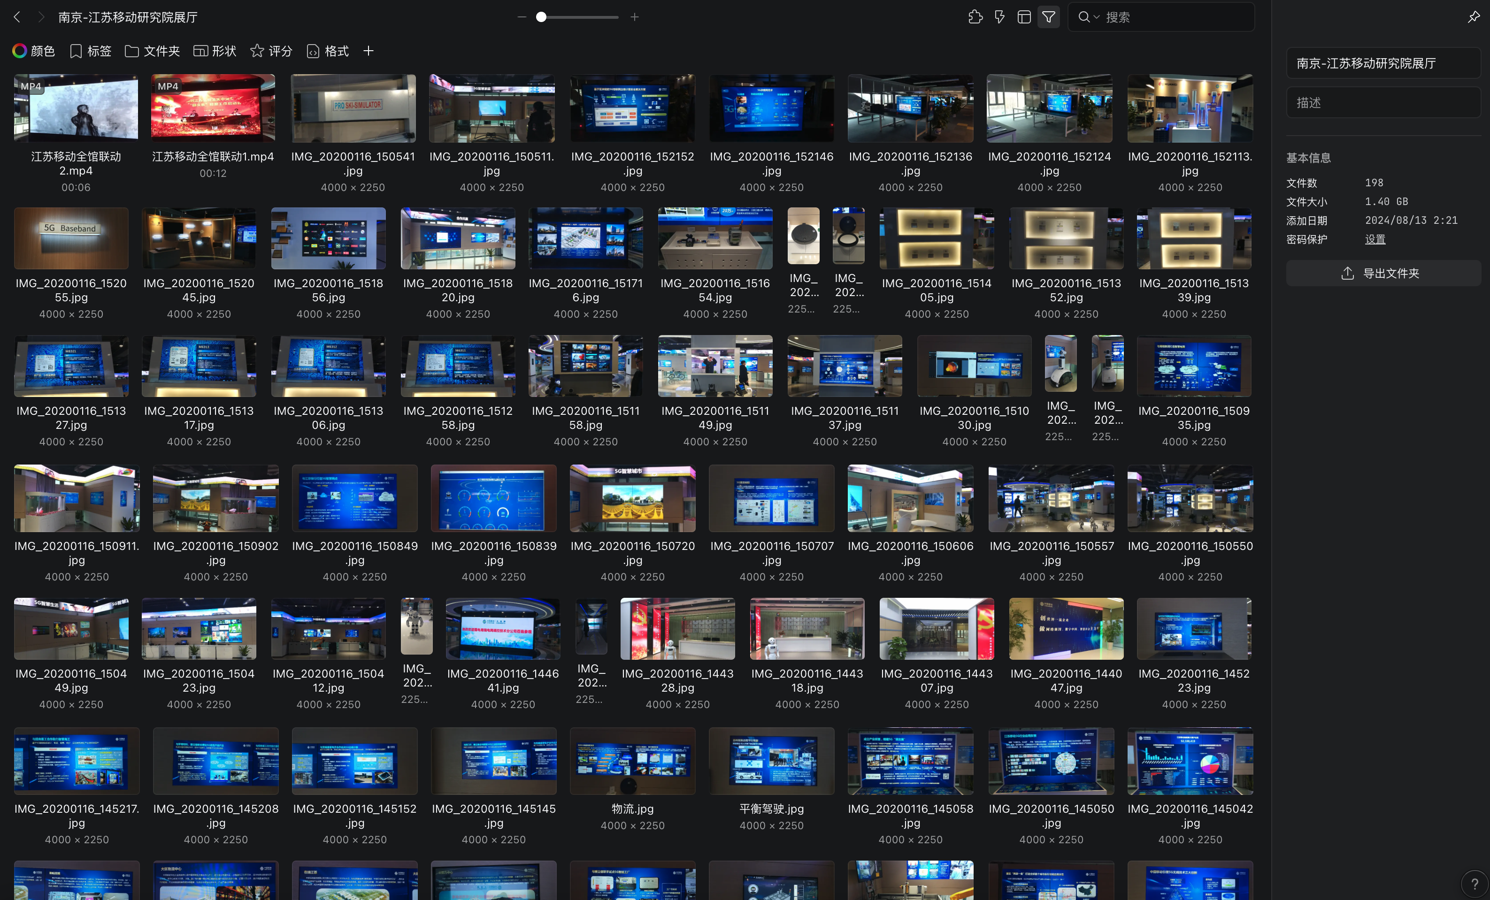1490x900 pixels.
Task: Open the 格式 format filter dropdown
Action: [x=328, y=51]
